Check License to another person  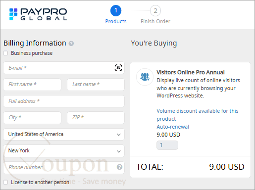point(6,182)
